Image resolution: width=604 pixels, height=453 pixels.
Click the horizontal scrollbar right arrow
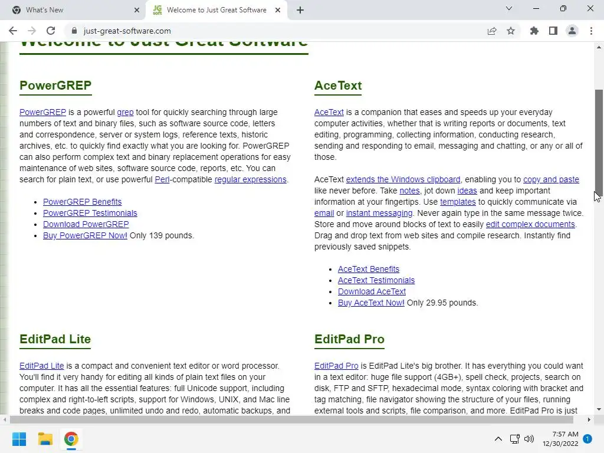coord(589,420)
